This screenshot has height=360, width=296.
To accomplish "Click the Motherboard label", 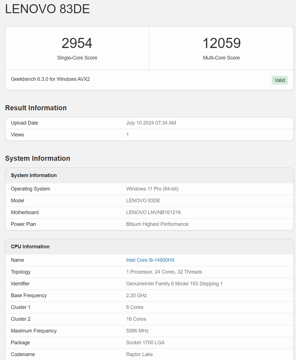I will 25,212.
